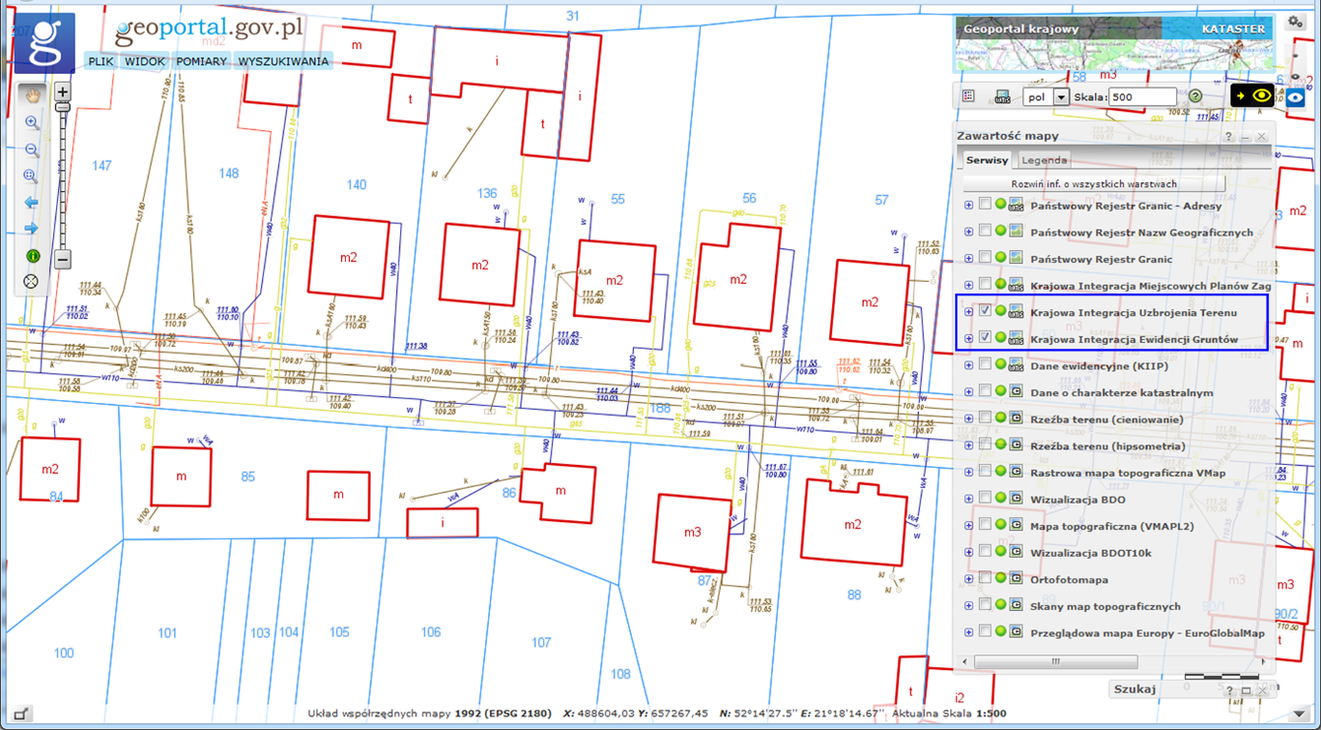
Task: Click the WMS add-service icon beside language selector
Action: (1002, 97)
